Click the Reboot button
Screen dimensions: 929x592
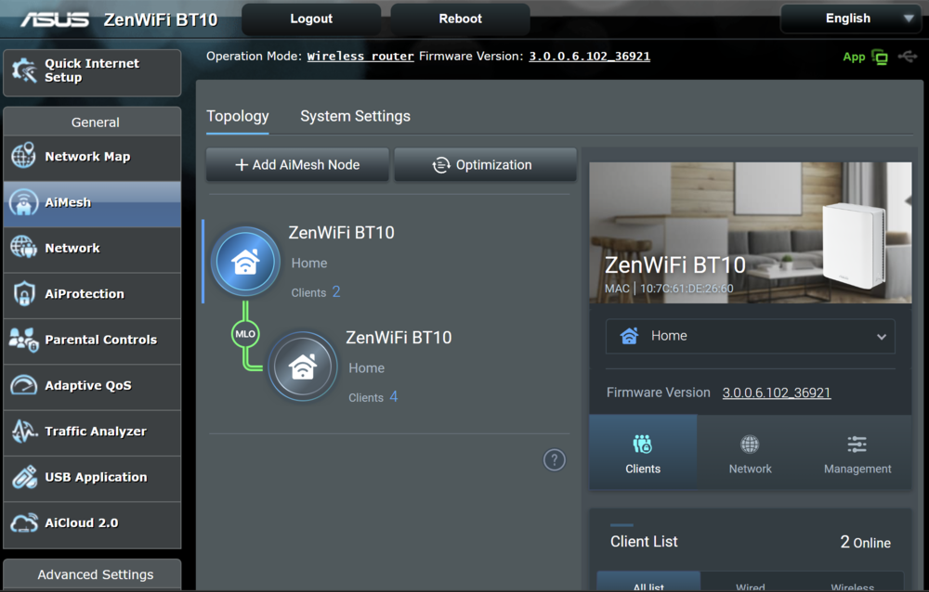(461, 19)
